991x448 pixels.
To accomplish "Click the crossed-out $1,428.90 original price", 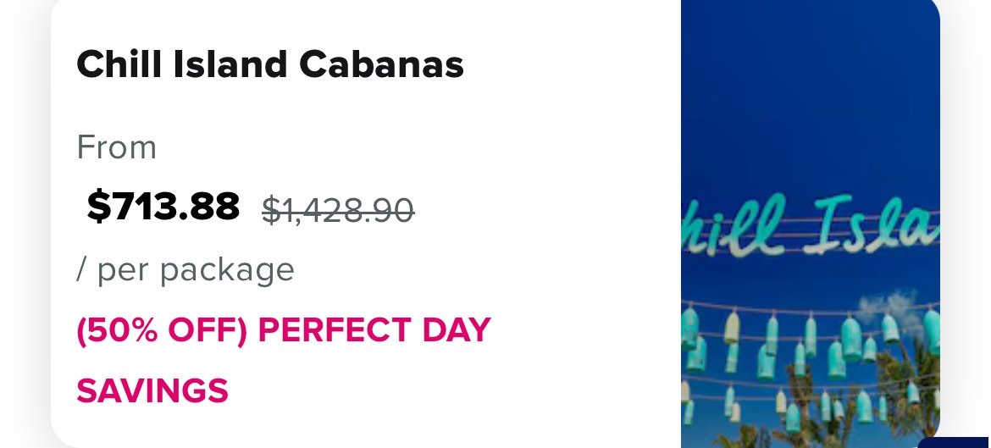I will click(338, 210).
